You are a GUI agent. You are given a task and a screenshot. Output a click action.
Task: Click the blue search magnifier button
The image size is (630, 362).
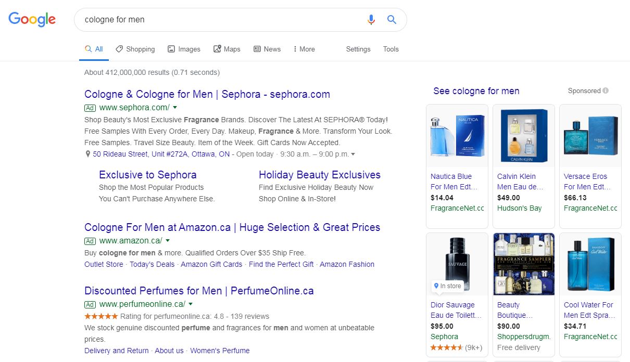point(392,20)
